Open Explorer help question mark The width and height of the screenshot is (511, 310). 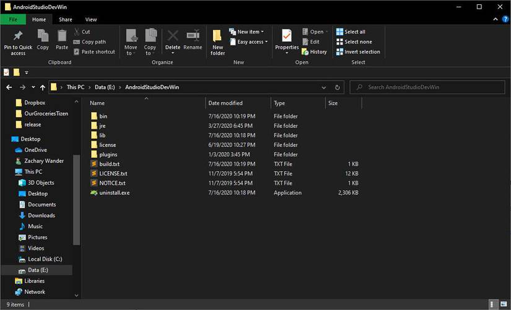505,19
